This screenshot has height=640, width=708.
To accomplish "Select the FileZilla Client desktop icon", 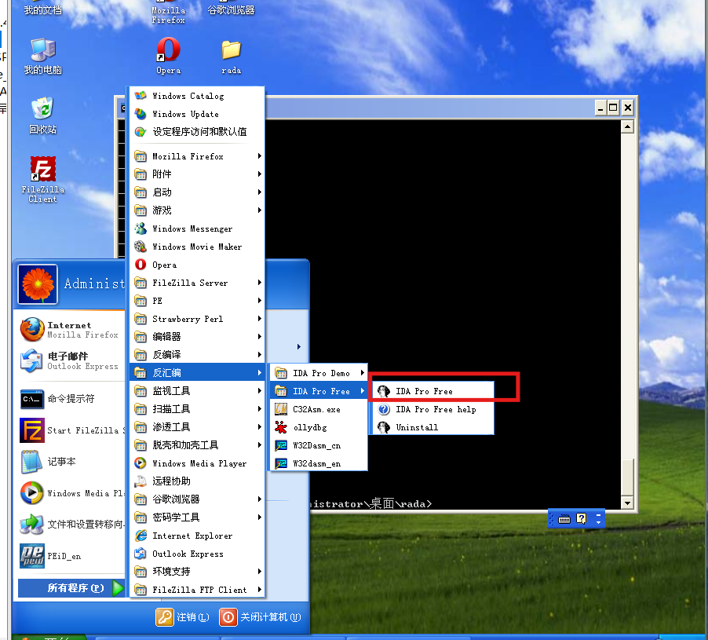I will (43, 179).
